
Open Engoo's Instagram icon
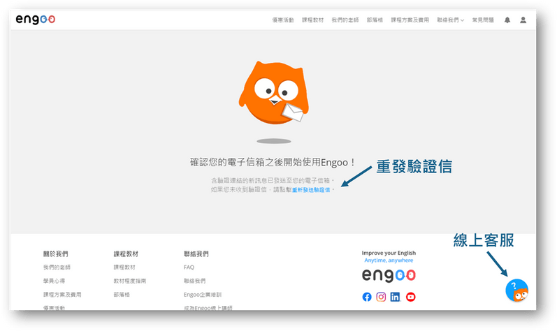pyautogui.click(x=381, y=297)
